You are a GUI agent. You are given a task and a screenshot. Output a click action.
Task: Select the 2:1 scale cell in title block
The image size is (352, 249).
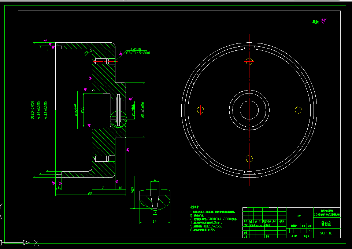click(310, 231)
